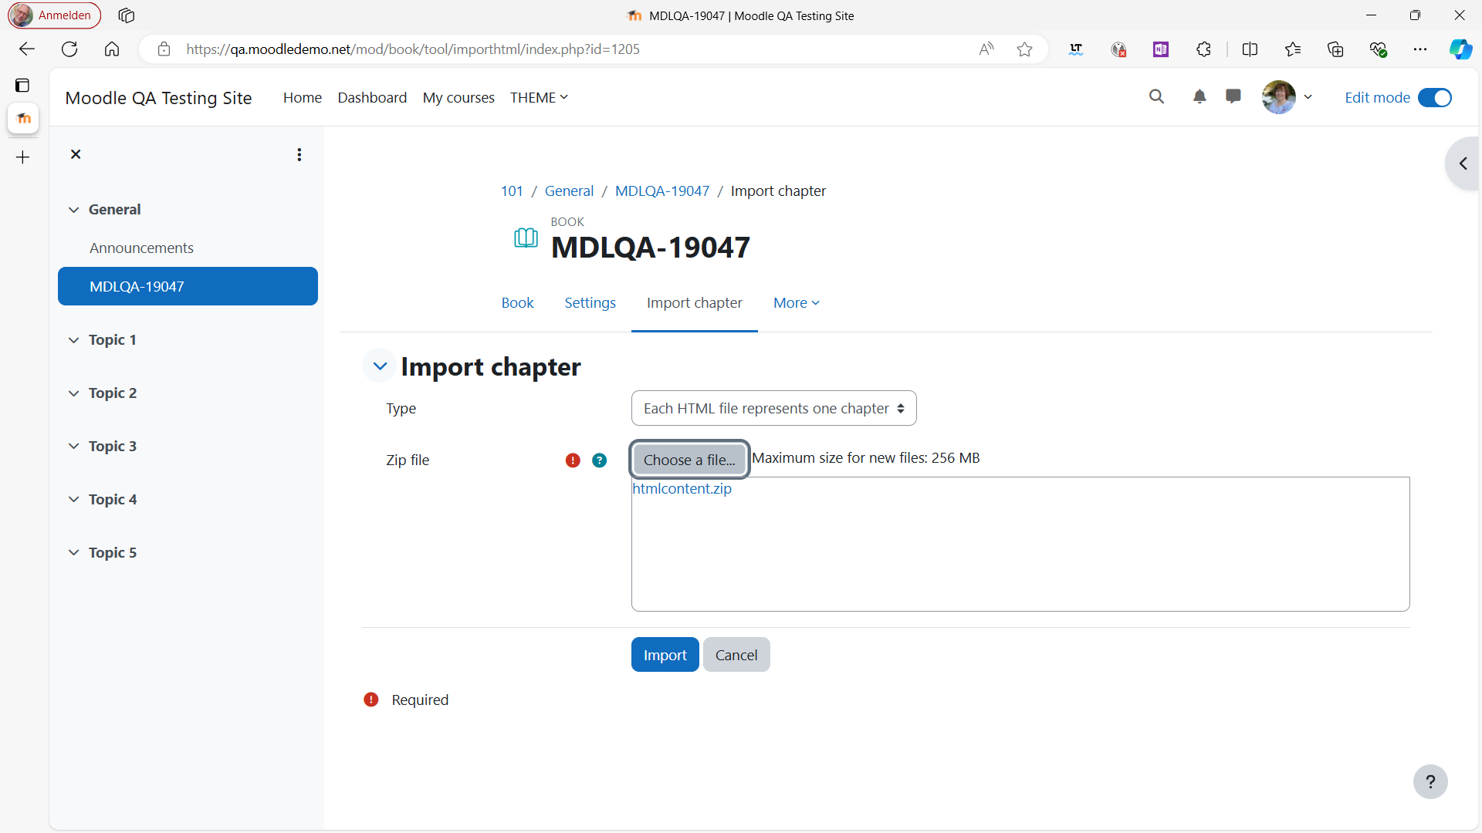
Task: Collapse the General section
Action: (73, 210)
